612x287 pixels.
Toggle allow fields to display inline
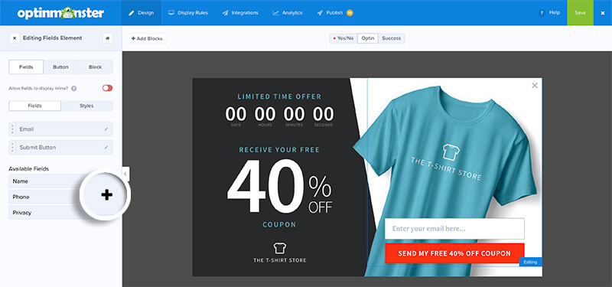point(107,88)
